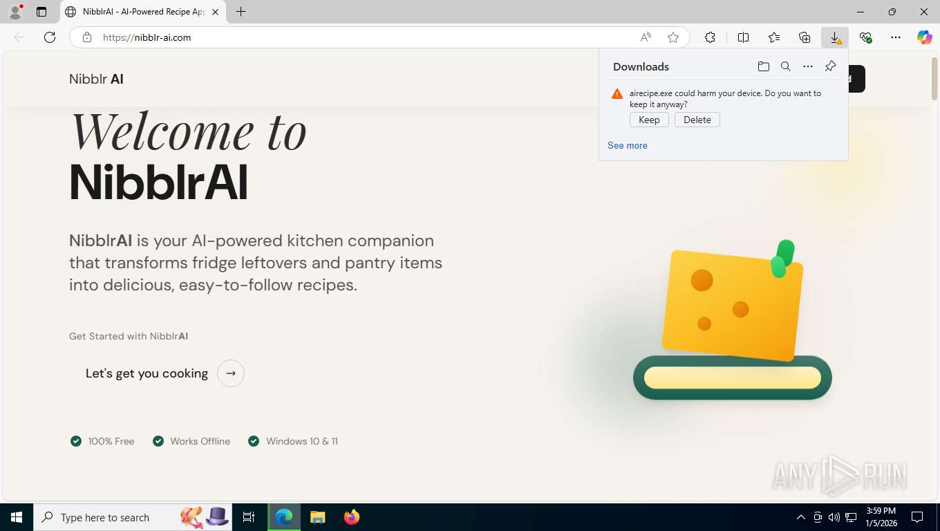This screenshot has width=940, height=531.
Task: View site information lock icon
Action: click(x=86, y=37)
